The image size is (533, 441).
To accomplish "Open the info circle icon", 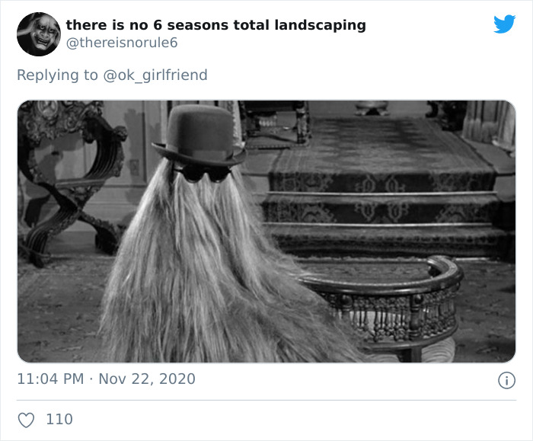I will tap(506, 380).
